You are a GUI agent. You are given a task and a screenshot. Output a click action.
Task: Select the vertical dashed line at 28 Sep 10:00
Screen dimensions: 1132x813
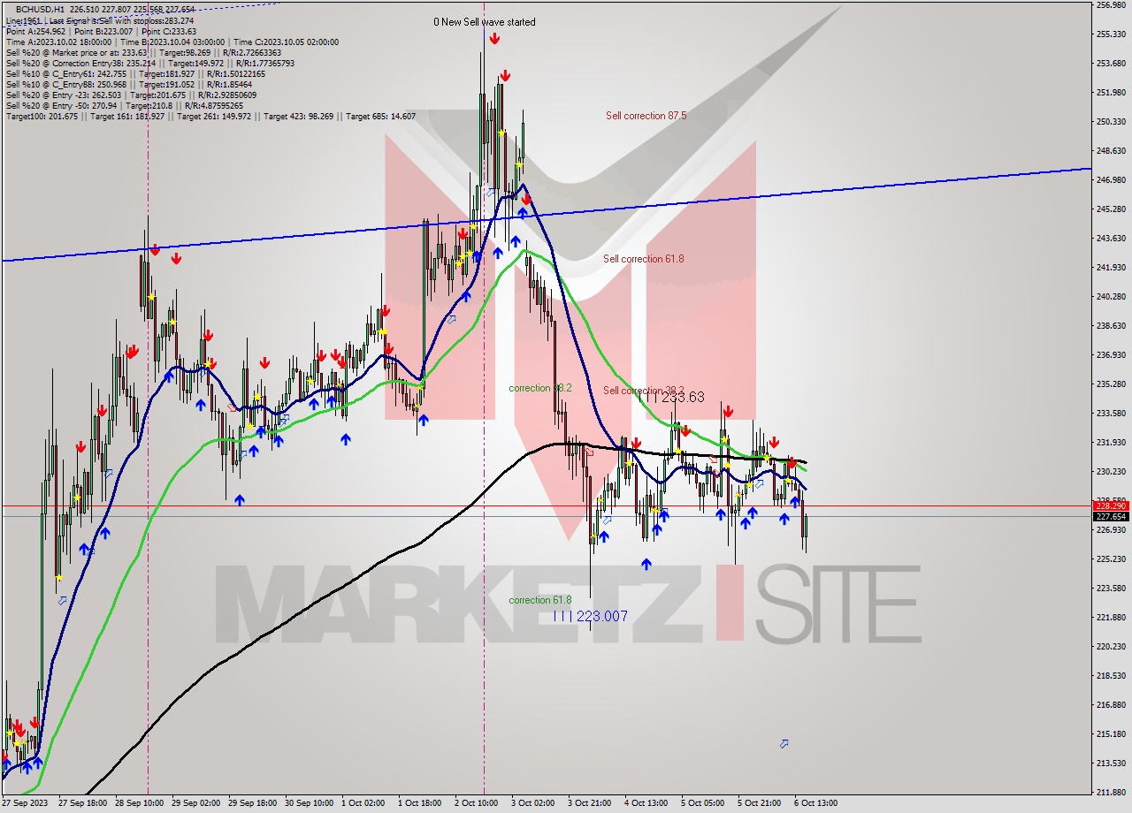pos(148,398)
